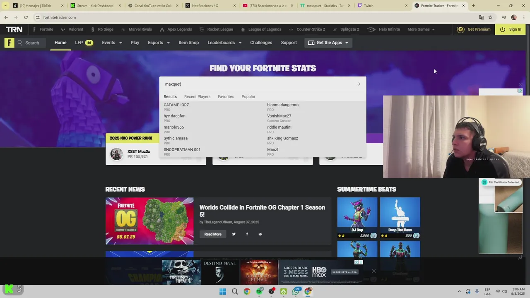Open the Valorant game link
This screenshot has width=530, height=298.
[72, 29]
